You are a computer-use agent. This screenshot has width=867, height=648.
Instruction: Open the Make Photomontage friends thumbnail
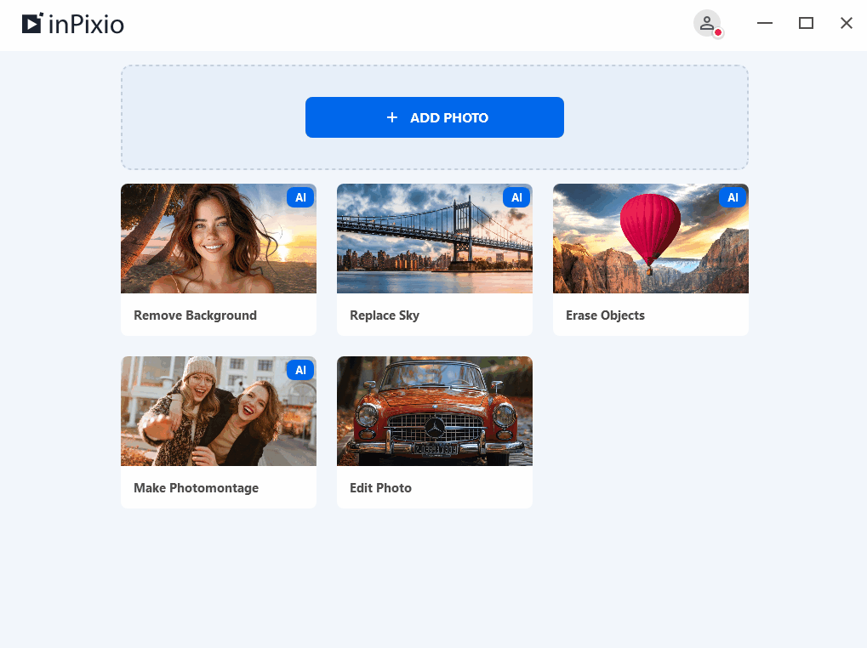[219, 411]
